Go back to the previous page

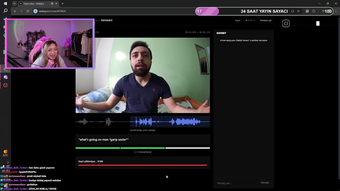tap(15, 11)
